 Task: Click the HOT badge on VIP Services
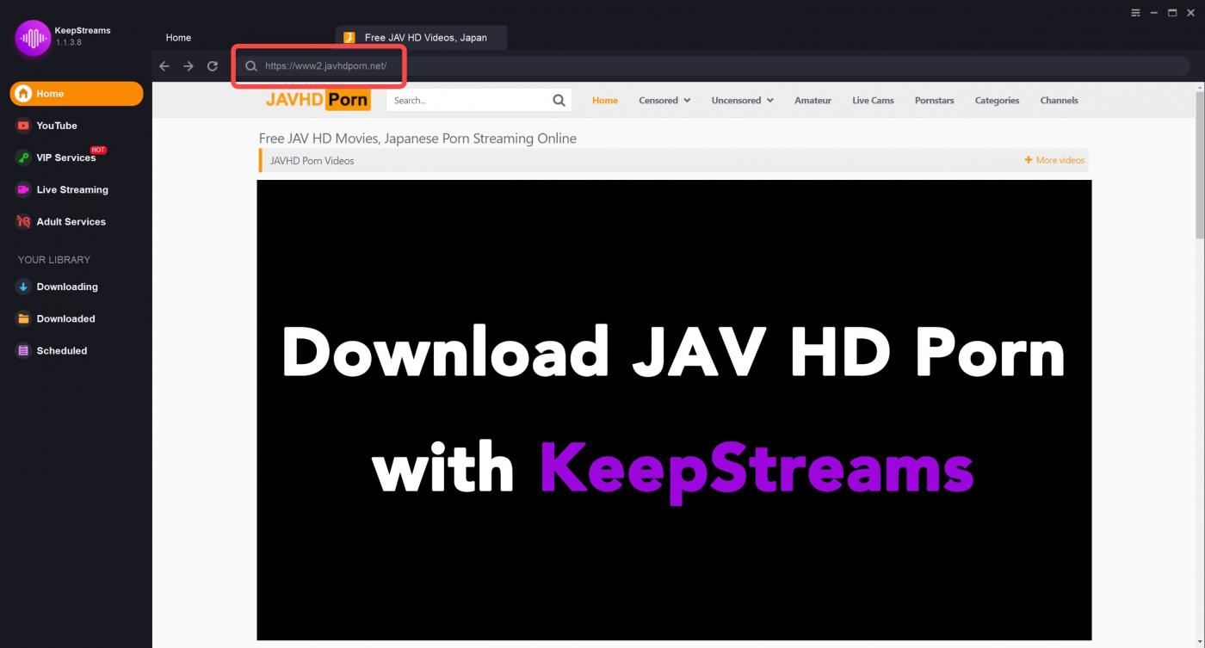pyautogui.click(x=98, y=150)
